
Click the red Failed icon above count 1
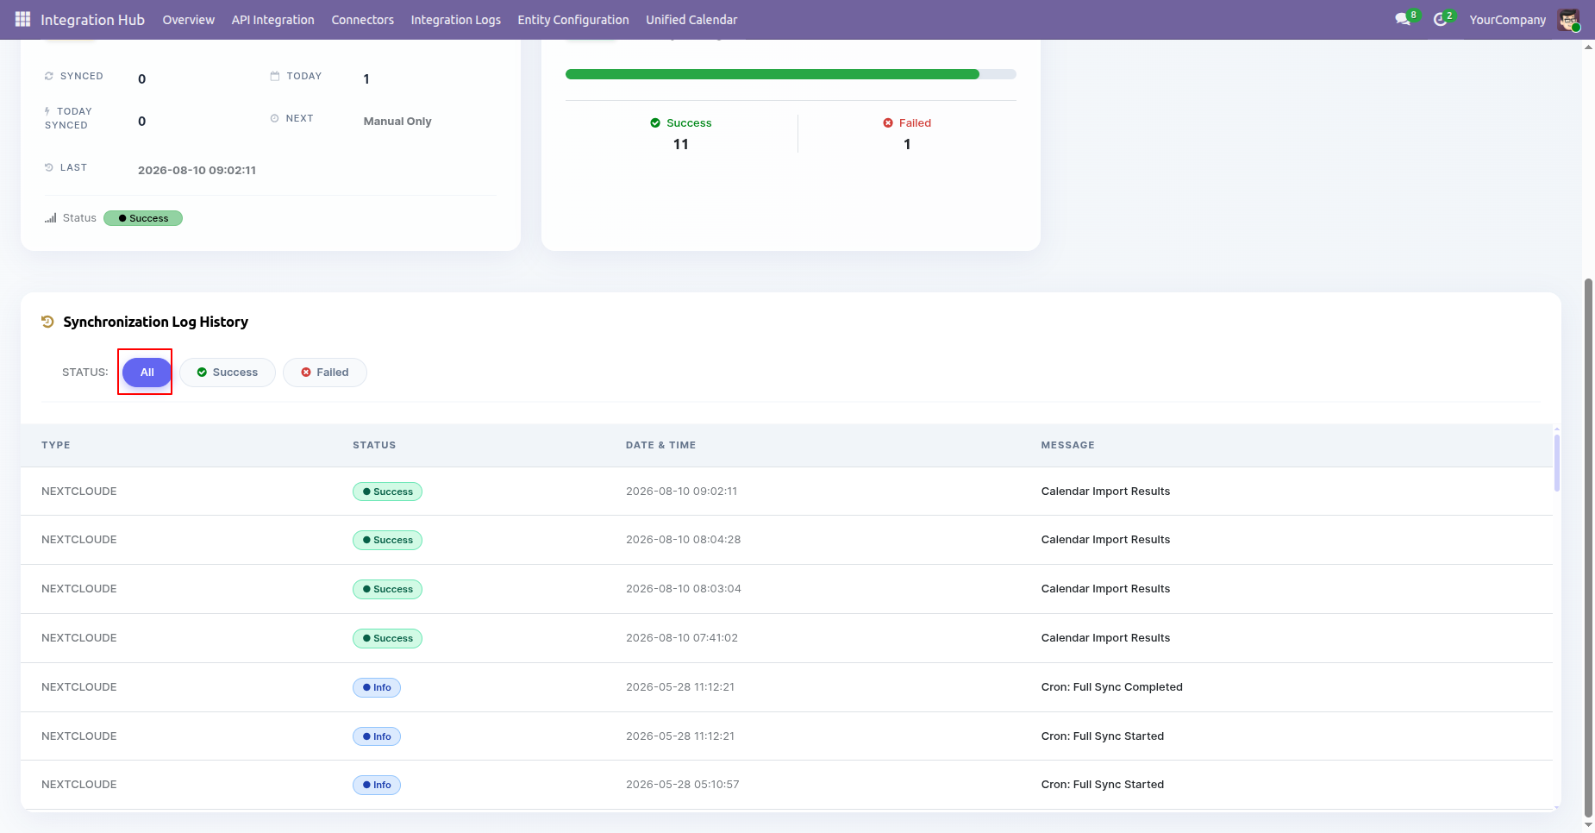[x=888, y=123]
